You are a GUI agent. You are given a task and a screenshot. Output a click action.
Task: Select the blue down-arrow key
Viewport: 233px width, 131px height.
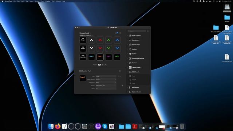pos(117,48)
